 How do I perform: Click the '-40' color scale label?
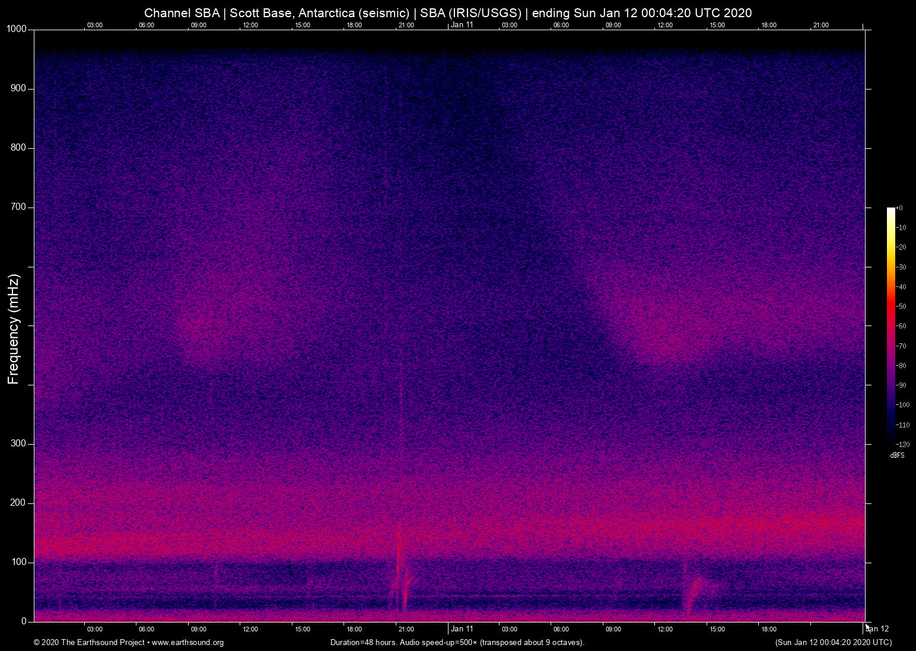point(901,287)
